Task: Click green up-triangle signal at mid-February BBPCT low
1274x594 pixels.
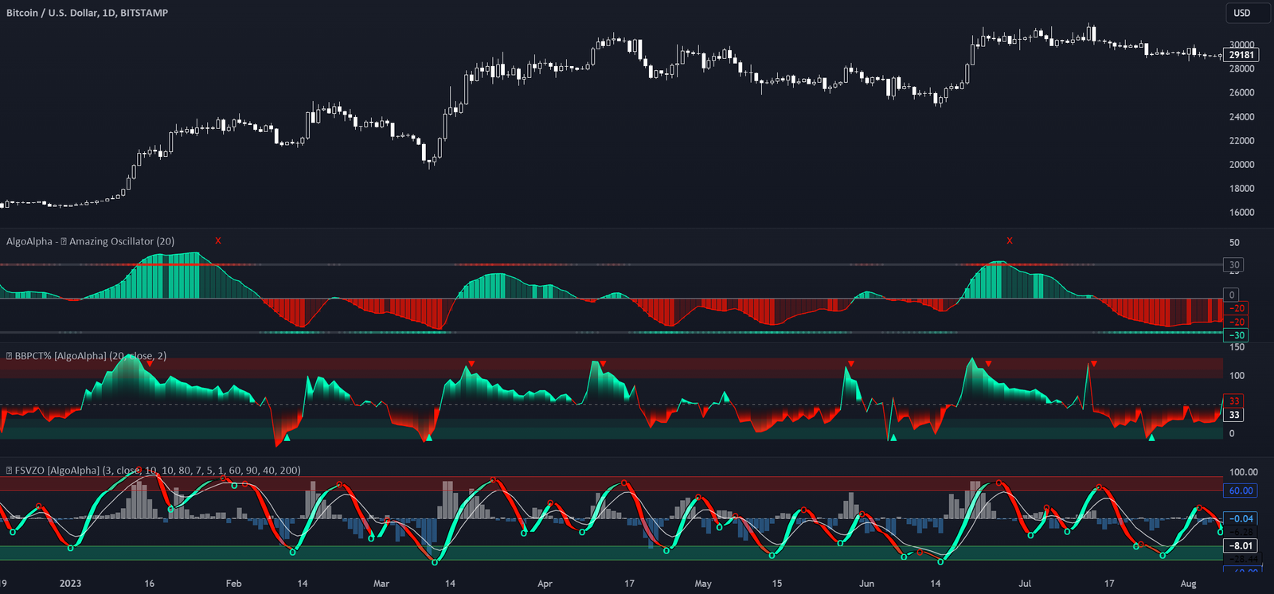Action: click(x=287, y=437)
